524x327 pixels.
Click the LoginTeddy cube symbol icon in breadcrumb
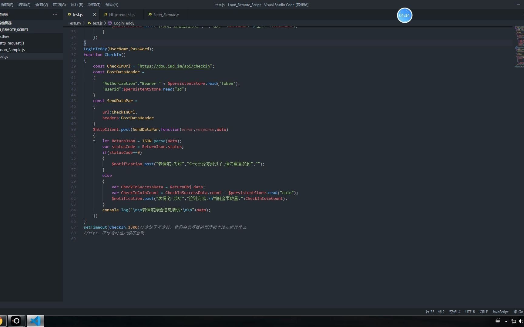[x=110, y=23]
